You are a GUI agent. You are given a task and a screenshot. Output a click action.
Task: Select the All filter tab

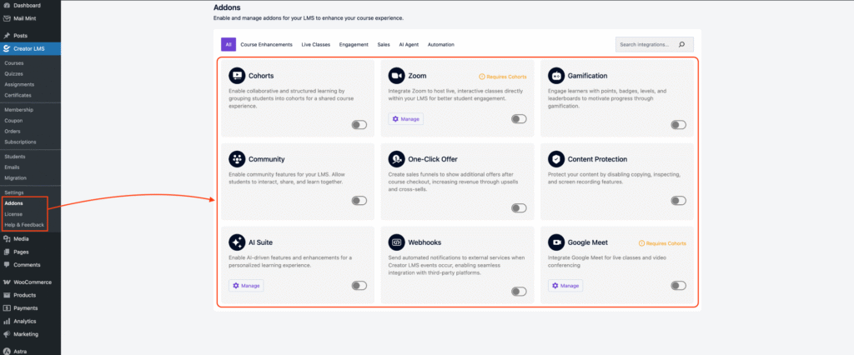pos(229,45)
